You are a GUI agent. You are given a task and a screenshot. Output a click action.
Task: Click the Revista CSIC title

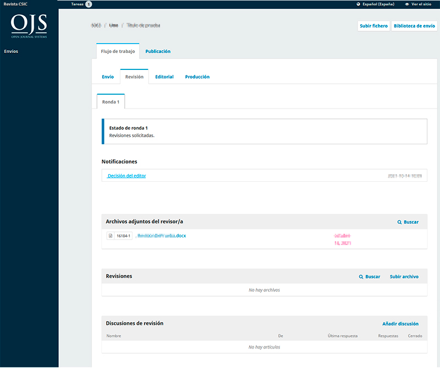click(15, 4)
